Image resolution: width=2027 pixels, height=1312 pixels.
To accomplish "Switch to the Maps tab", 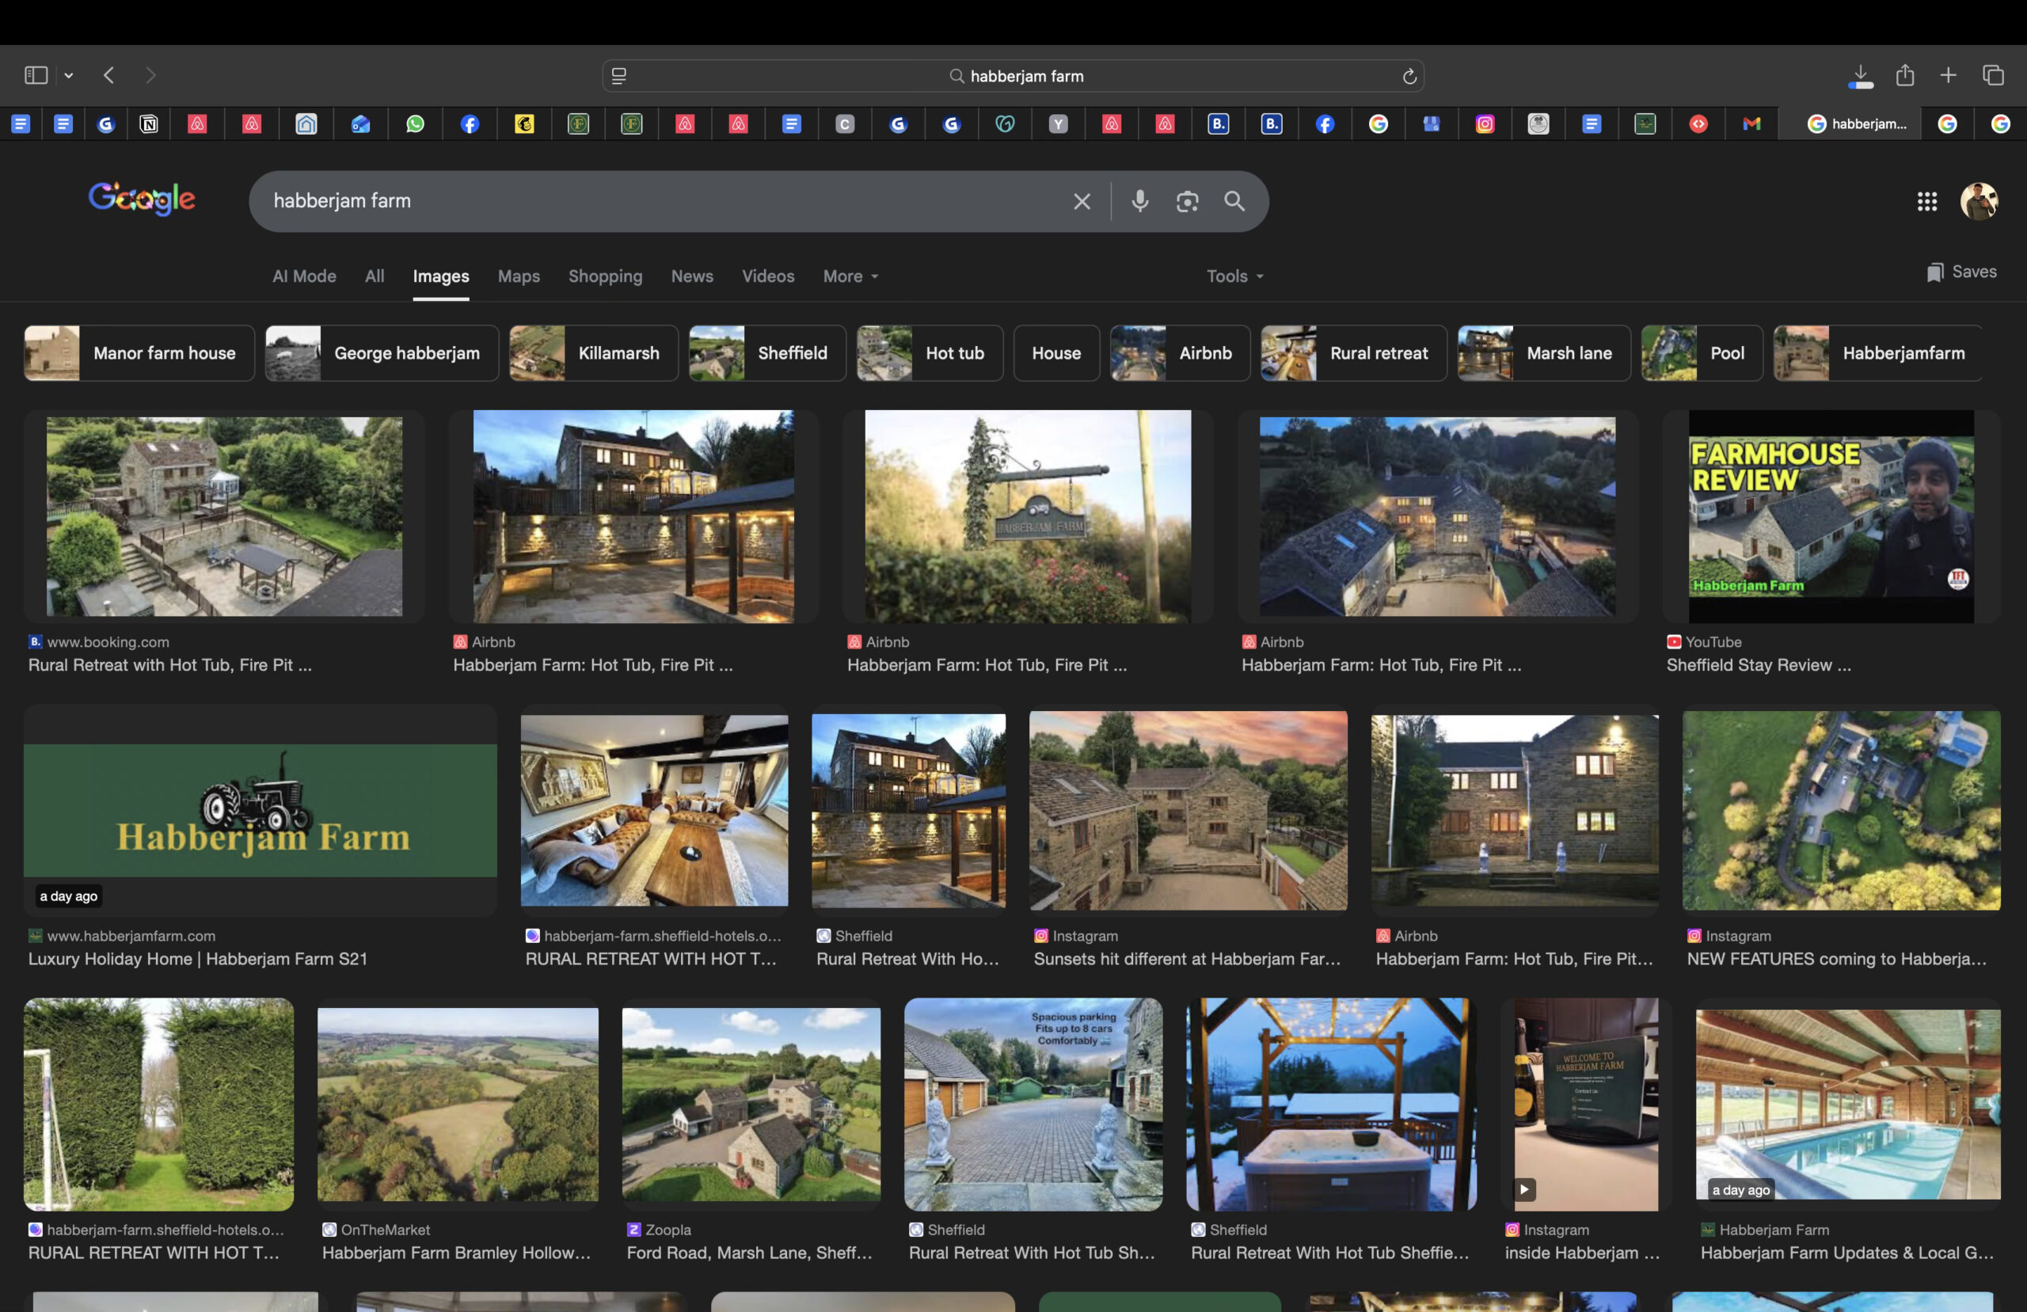I will [x=518, y=276].
